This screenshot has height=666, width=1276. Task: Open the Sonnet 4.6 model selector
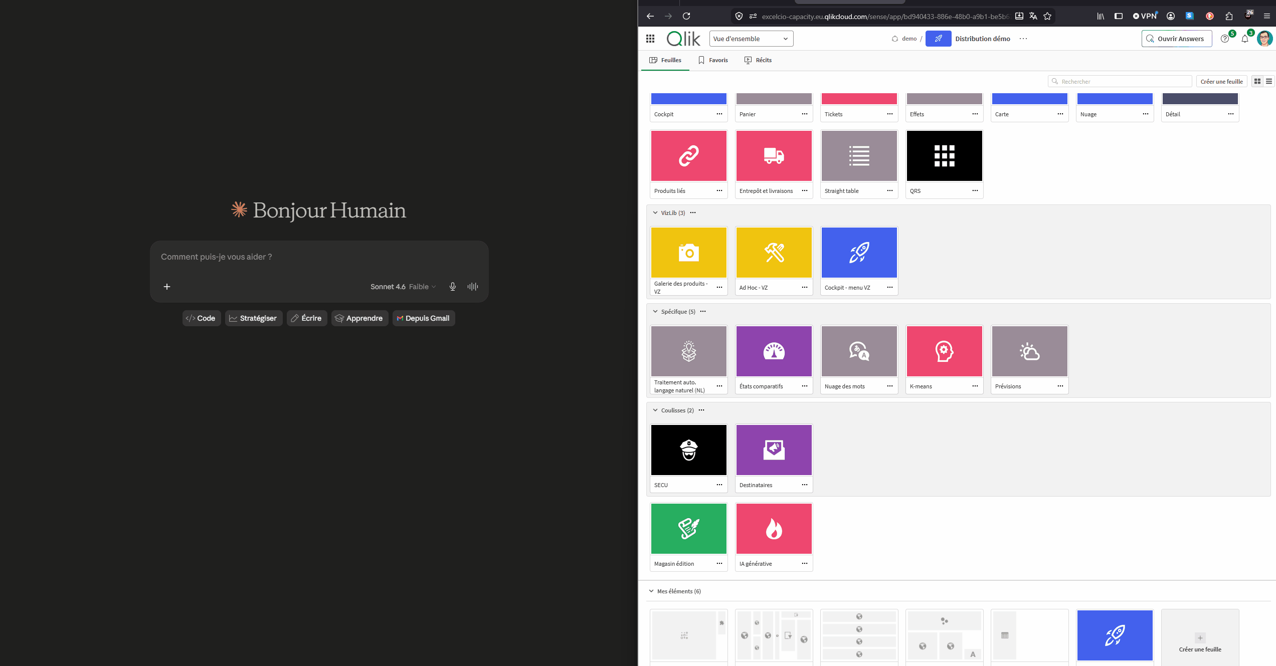[x=404, y=287]
